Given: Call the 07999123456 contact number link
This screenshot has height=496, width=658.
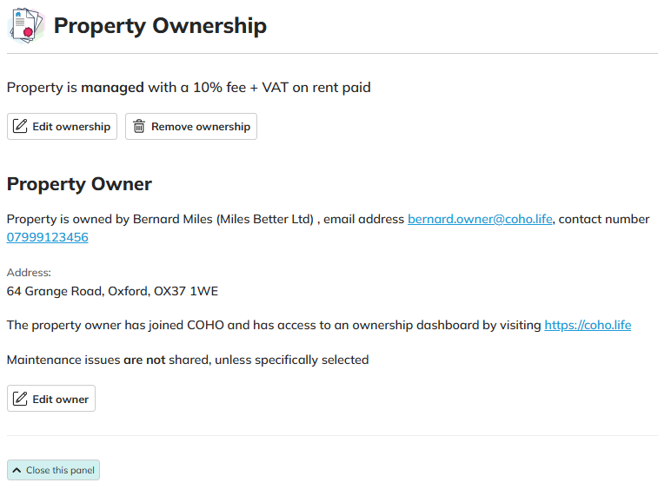Looking at the screenshot, I should 48,237.
